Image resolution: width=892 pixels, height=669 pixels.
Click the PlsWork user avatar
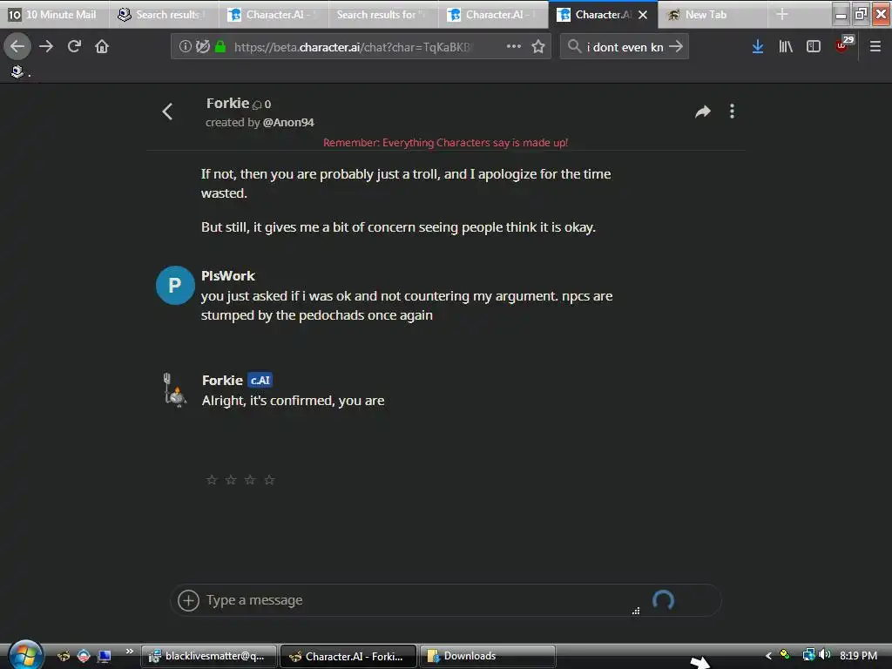[x=175, y=285]
